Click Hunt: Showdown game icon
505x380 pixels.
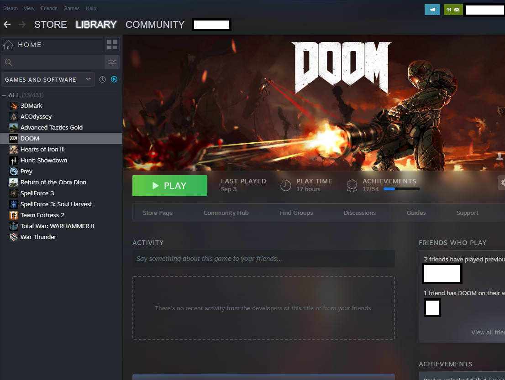(14, 160)
